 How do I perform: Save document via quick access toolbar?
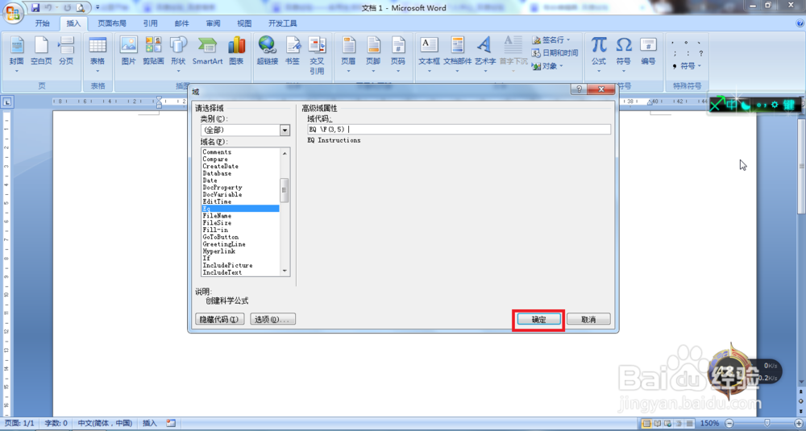[x=35, y=8]
